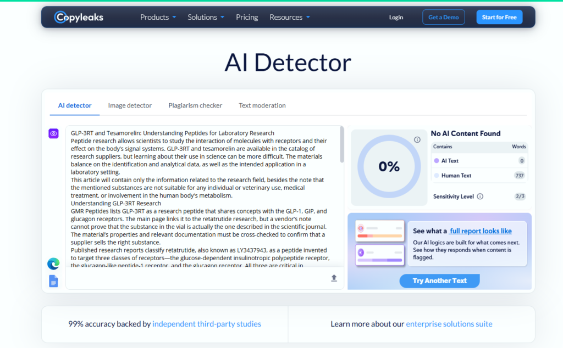Switch to the Image detector tab
Viewport: 563px width, 348px height.
point(130,105)
